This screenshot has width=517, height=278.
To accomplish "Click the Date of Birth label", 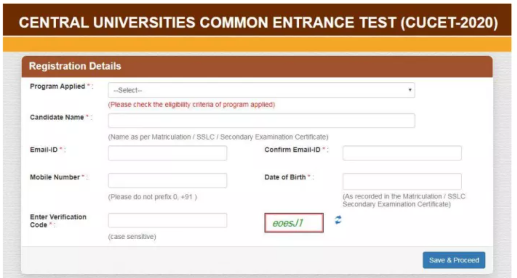I will [x=285, y=177].
